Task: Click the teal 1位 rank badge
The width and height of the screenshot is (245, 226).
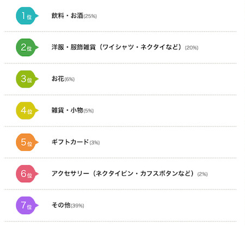Action: click(27, 16)
